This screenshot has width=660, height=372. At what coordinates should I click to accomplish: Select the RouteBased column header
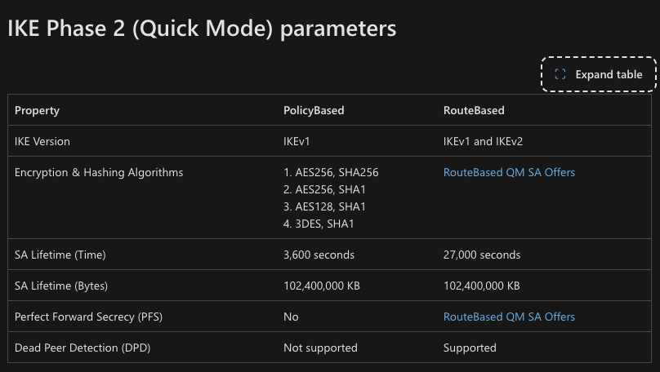(474, 111)
